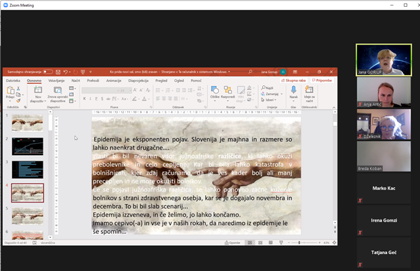
Task: Add a slide with Nov diapozitiv icon
Action: [38, 94]
